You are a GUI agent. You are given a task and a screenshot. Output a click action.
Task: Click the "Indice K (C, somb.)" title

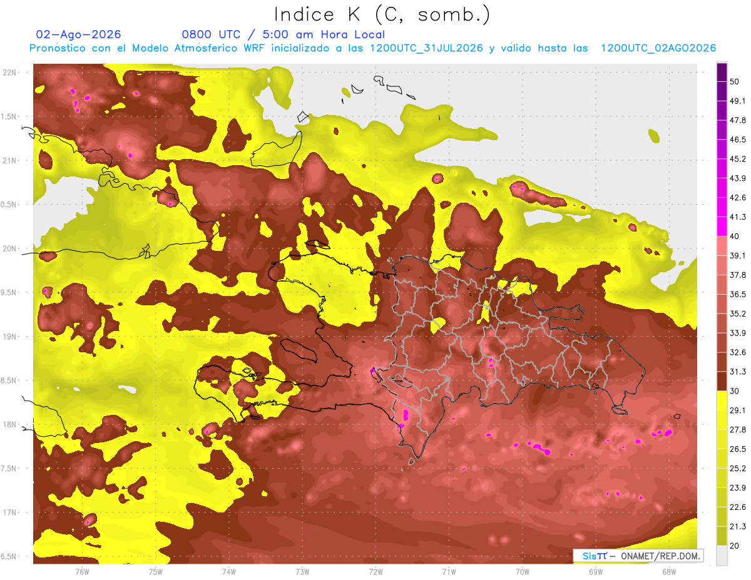pos(382,14)
